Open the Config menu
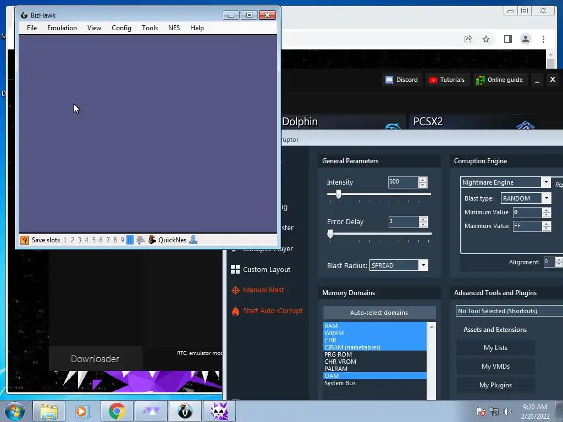 [122, 28]
